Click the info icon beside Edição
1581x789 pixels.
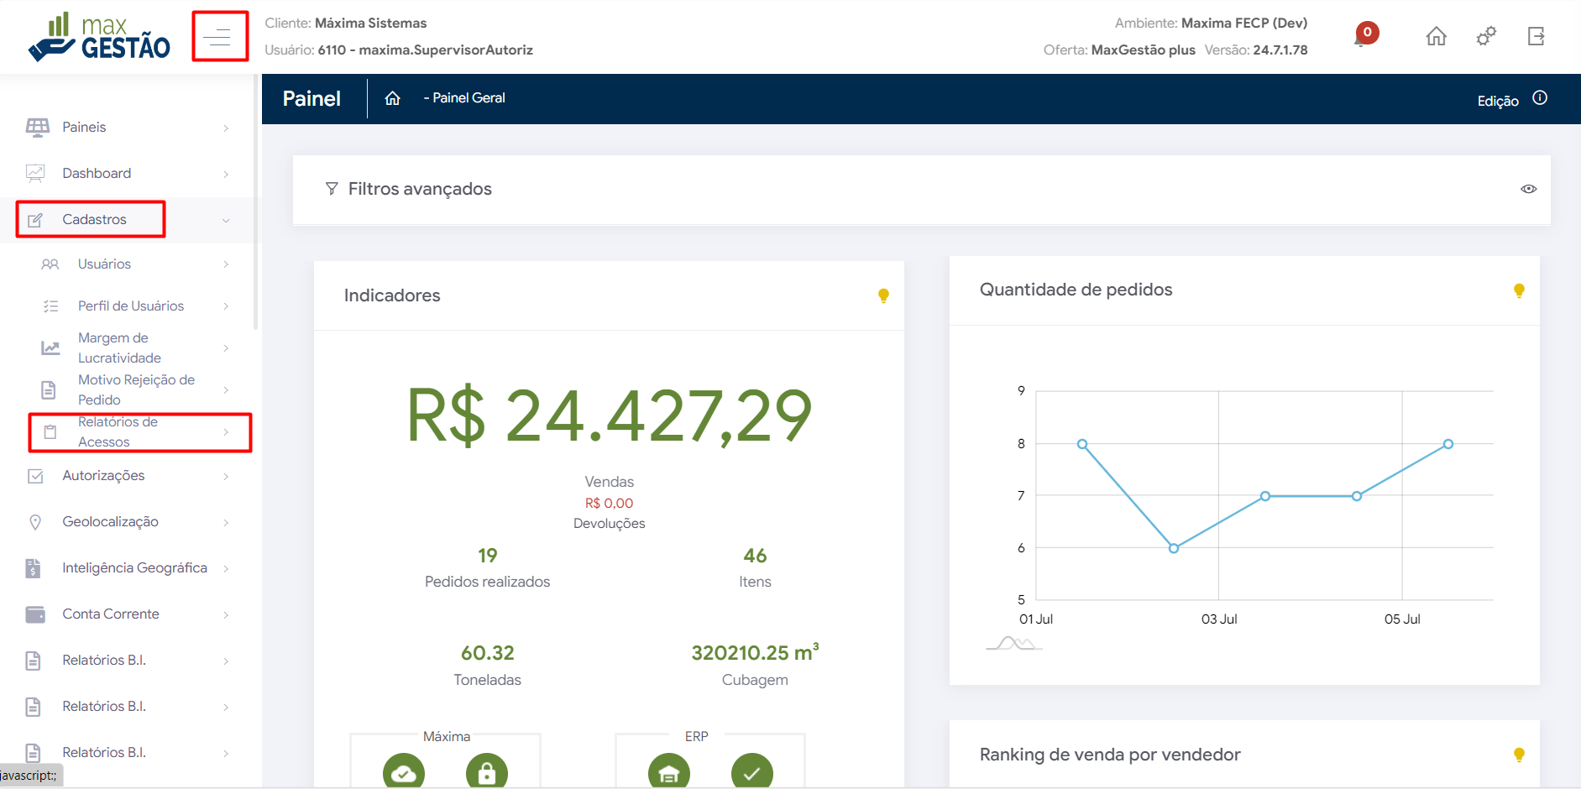[1539, 98]
